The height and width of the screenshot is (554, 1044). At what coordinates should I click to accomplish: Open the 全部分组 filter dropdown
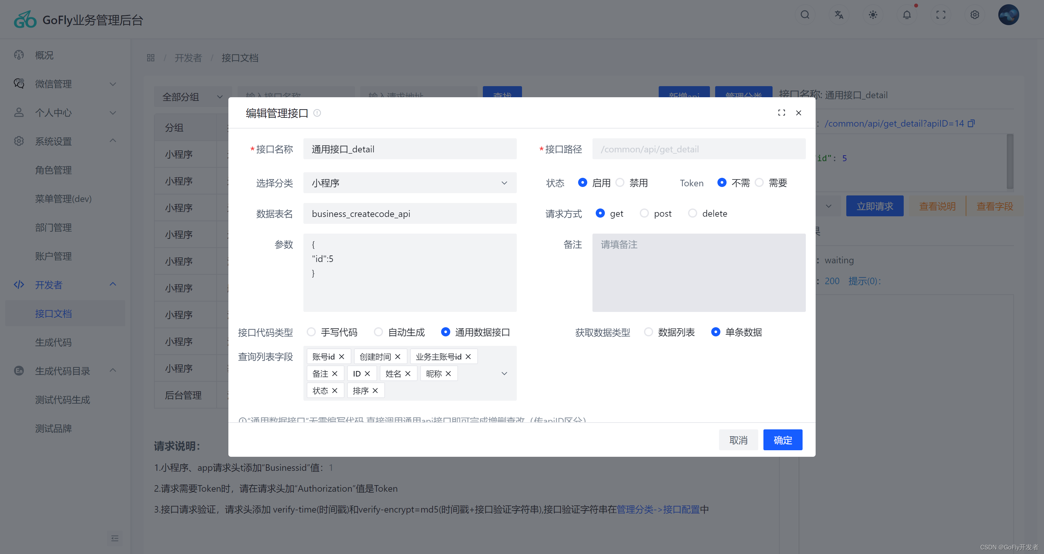pyautogui.click(x=192, y=97)
